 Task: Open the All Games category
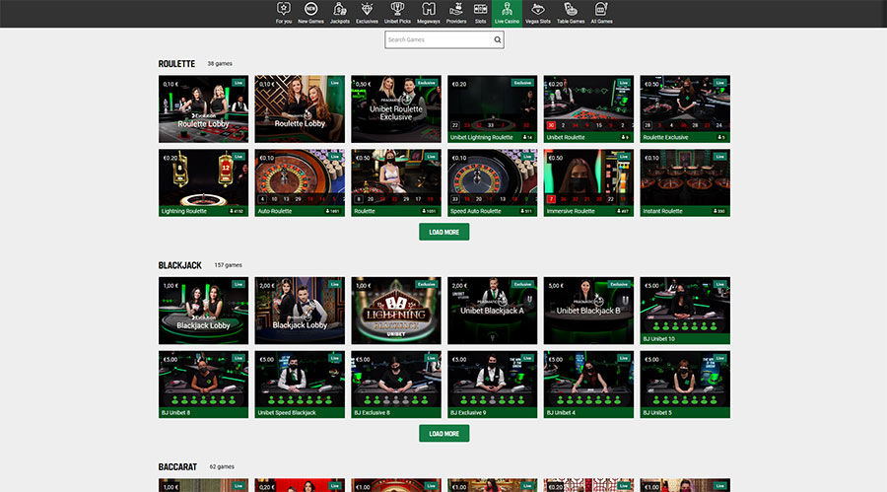[x=601, y=14]
